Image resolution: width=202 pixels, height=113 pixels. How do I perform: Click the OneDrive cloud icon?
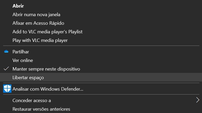(7, 52)
